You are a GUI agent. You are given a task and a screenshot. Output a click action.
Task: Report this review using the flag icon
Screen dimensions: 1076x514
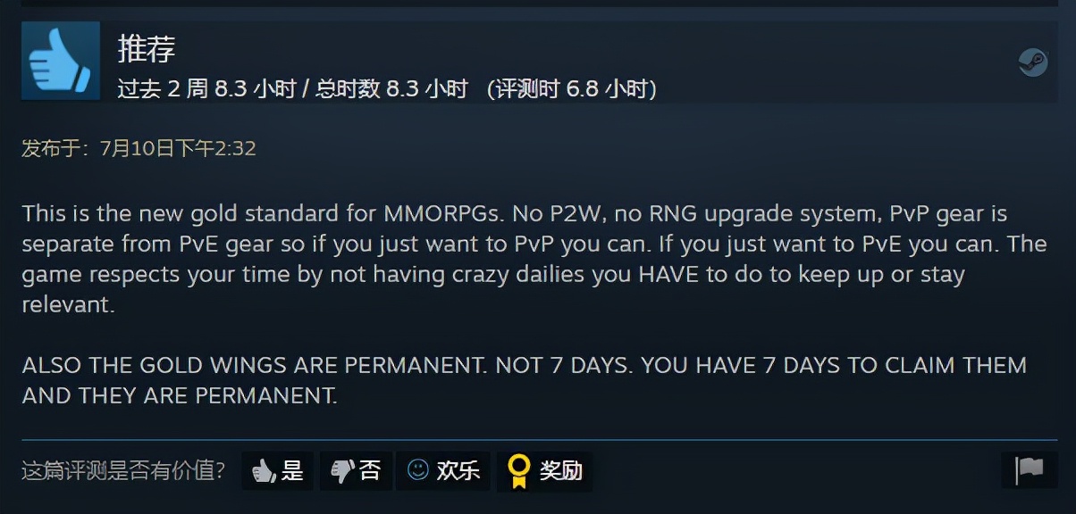point(1030,469)
